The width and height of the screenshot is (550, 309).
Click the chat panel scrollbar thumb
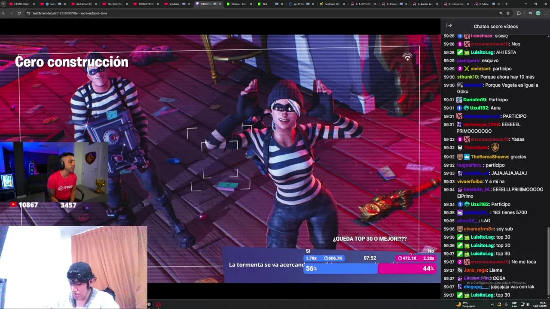548,262
